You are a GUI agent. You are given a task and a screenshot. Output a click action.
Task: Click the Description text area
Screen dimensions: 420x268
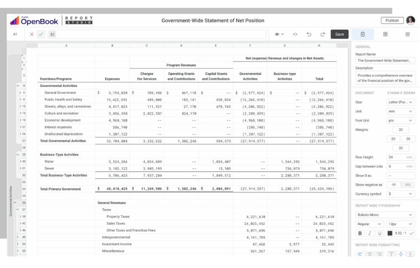pos(385,78)
